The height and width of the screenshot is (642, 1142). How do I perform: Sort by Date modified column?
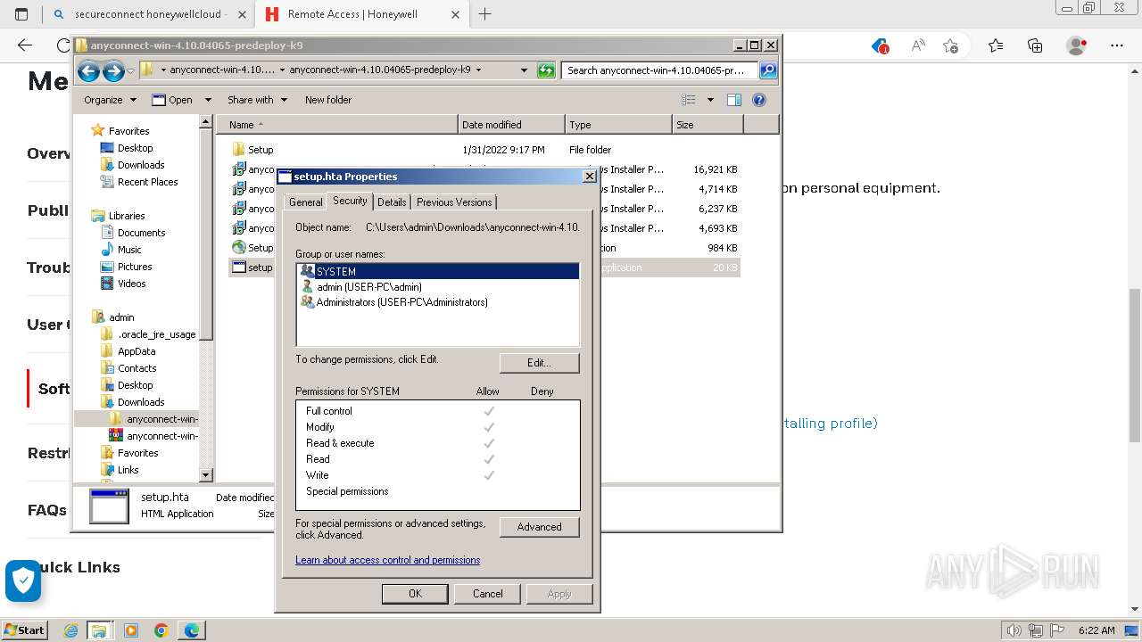511,125
